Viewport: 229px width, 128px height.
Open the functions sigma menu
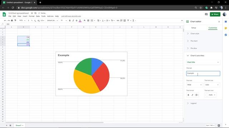(133, 21)
